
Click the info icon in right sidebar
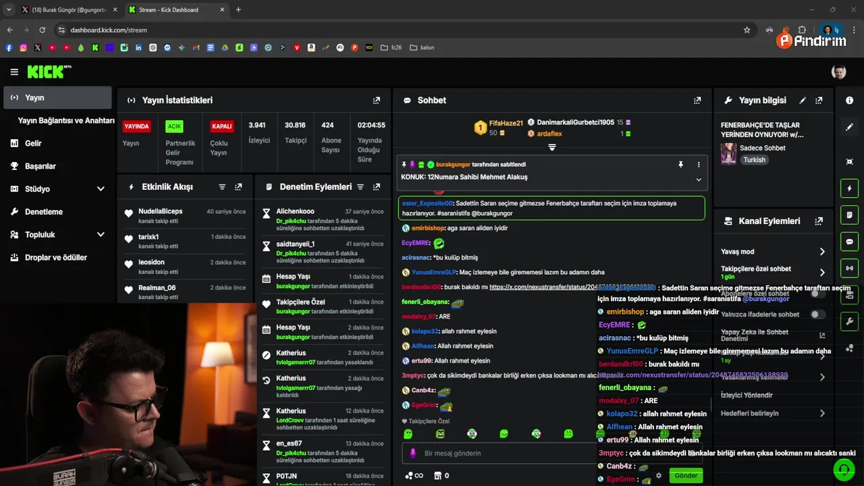849,100
